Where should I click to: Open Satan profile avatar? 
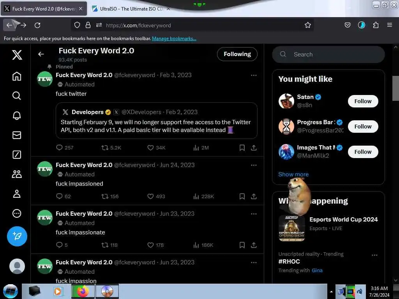point(286,101)
